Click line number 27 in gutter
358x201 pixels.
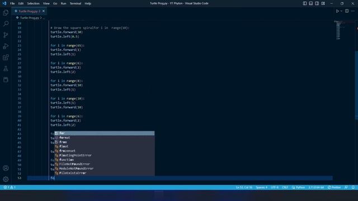click(20, 63)
